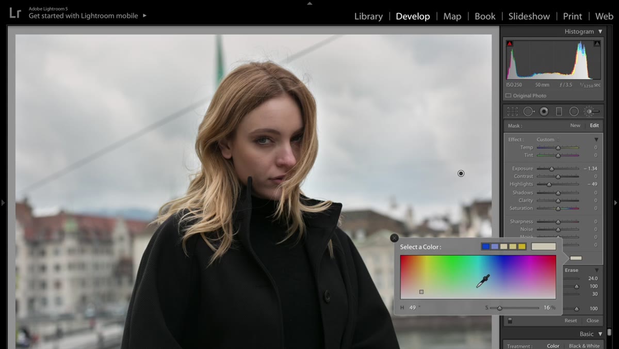The image size is (619, 349).
Task: Click the radial filter pin on photo
Action: click(x=461, y=173)
